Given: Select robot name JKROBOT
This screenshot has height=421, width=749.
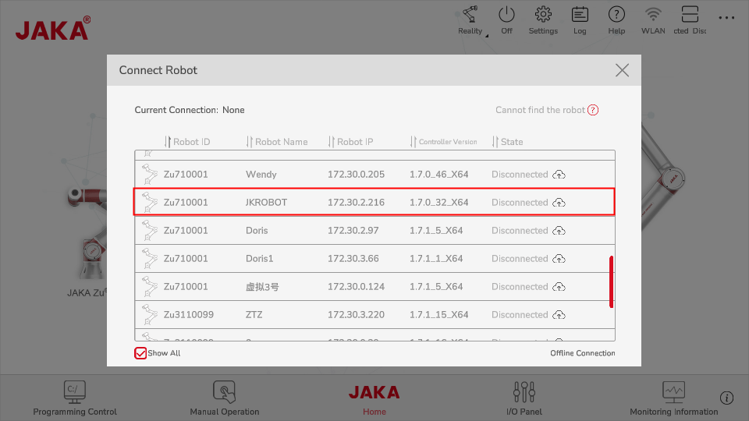Looking at the screenshot, I should pos(266,203).
